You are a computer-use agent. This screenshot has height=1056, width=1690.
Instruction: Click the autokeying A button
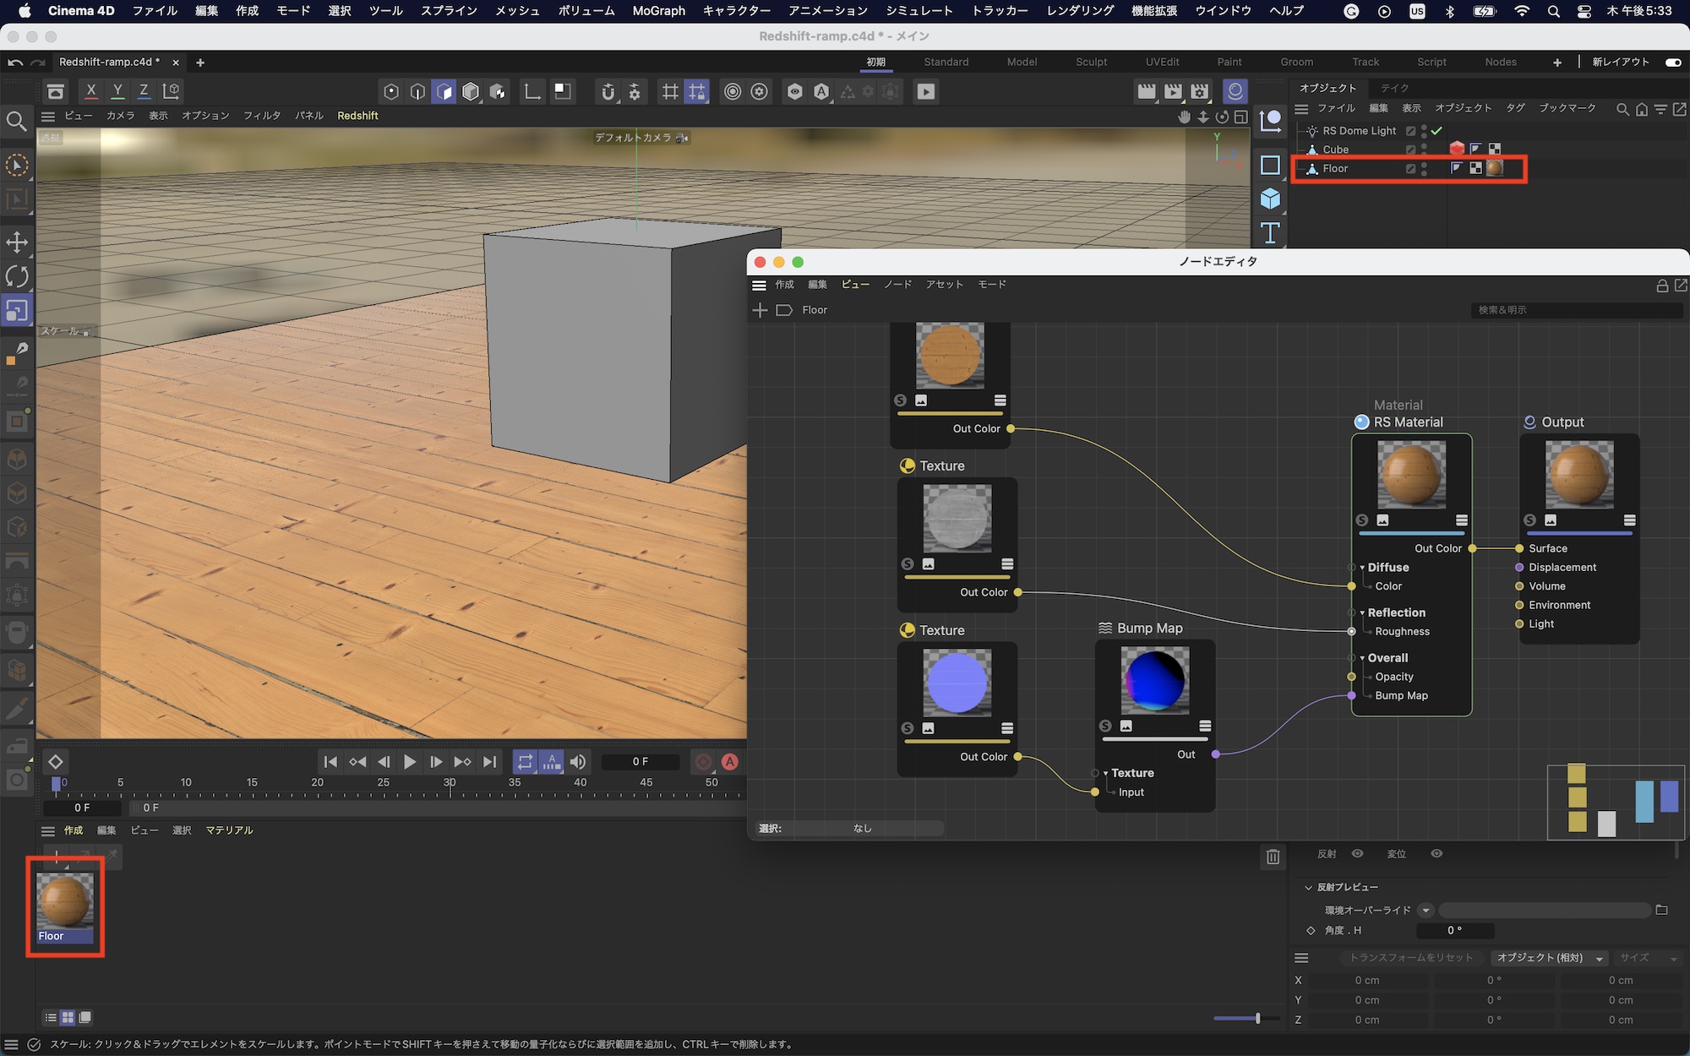pyautogui.click(x=730, y=762)
